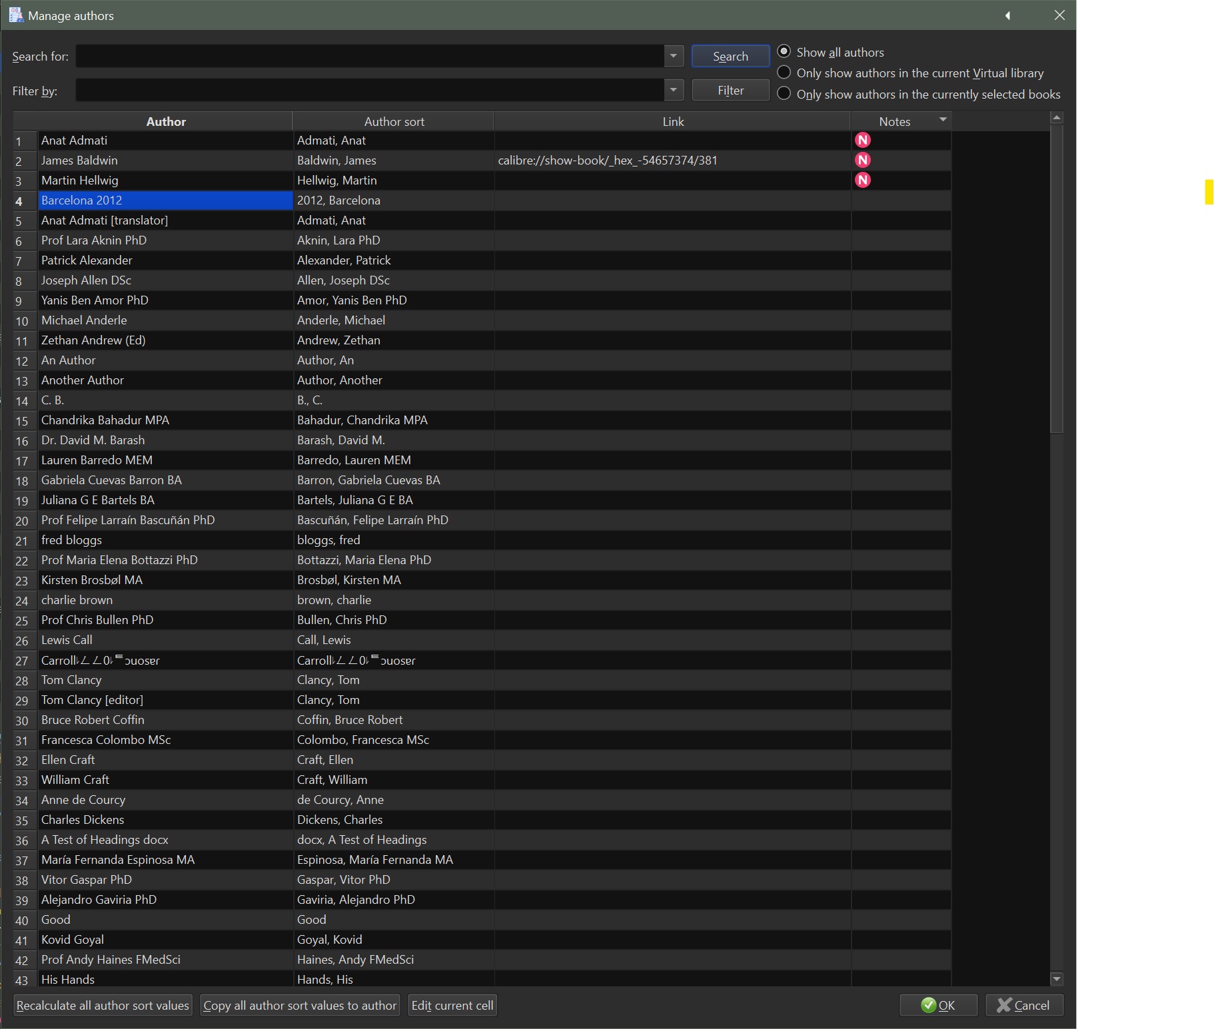This screenshot has width=1214, height=1029.
Task: Select author Joseph Allen DSc
Action: [x=165, y=280]
